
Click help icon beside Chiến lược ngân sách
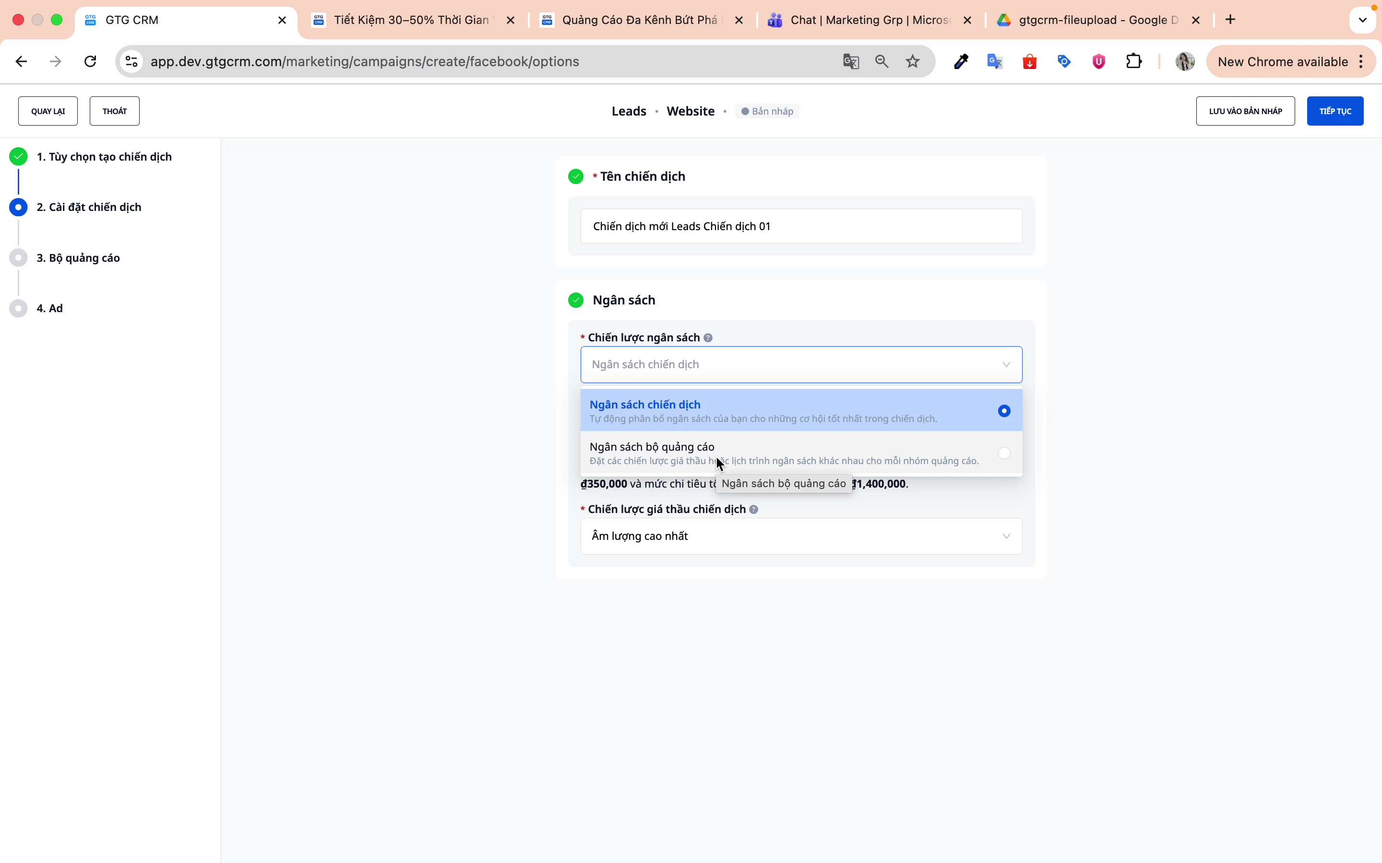(708, 338)
